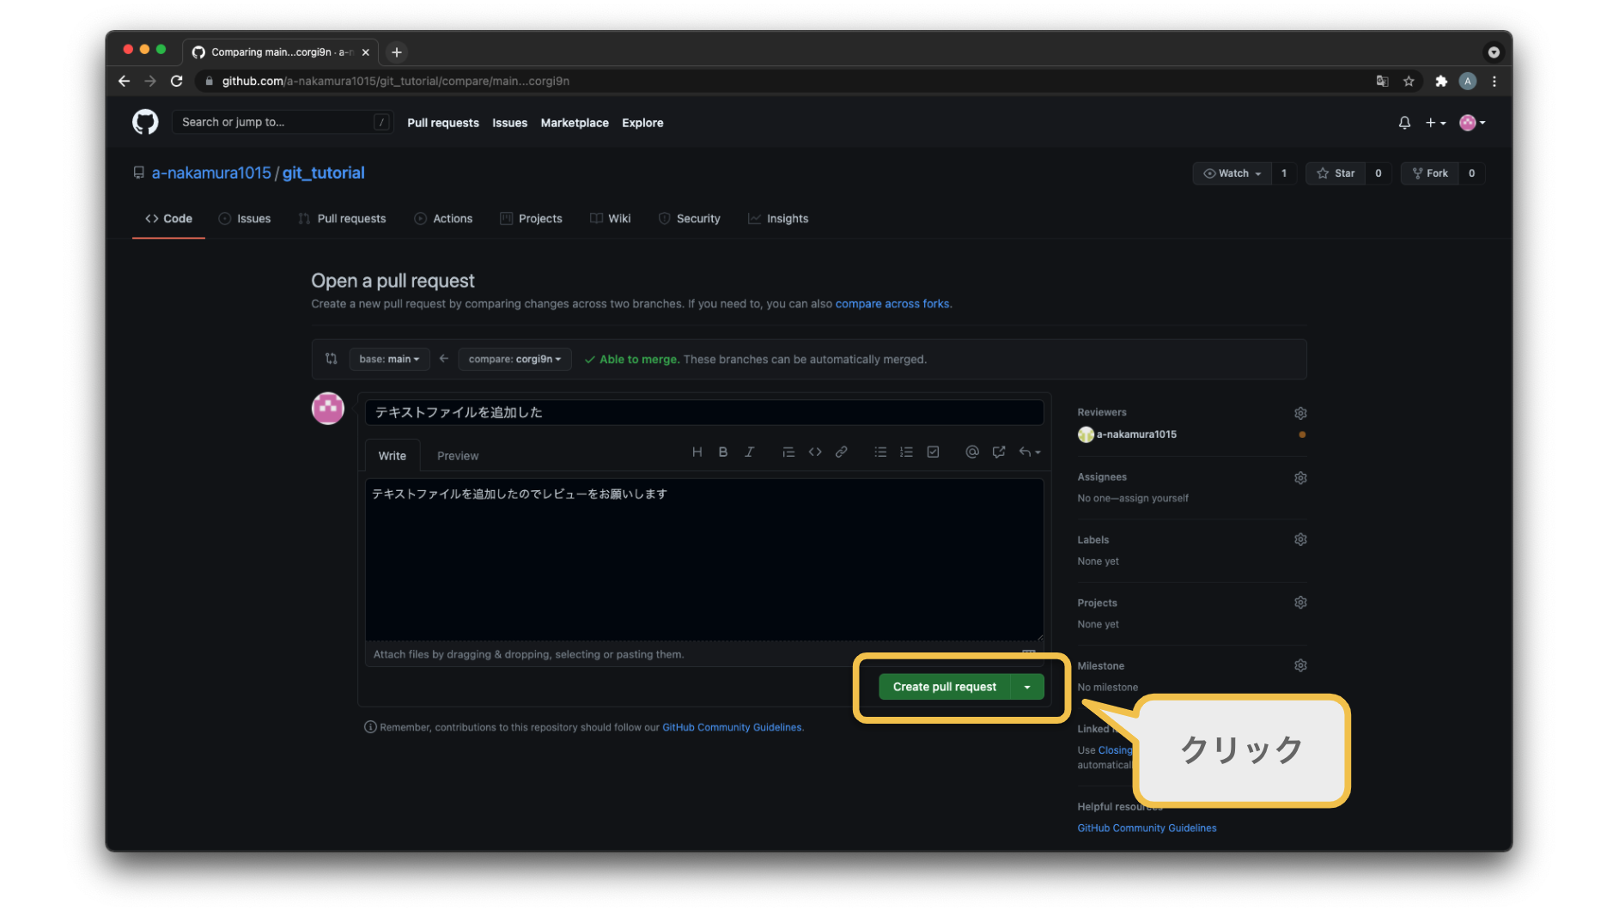This screenshot has width=1619, height=910.
Task: Add a task list icon
Action: pyautogui.click(x=933, y=452)
